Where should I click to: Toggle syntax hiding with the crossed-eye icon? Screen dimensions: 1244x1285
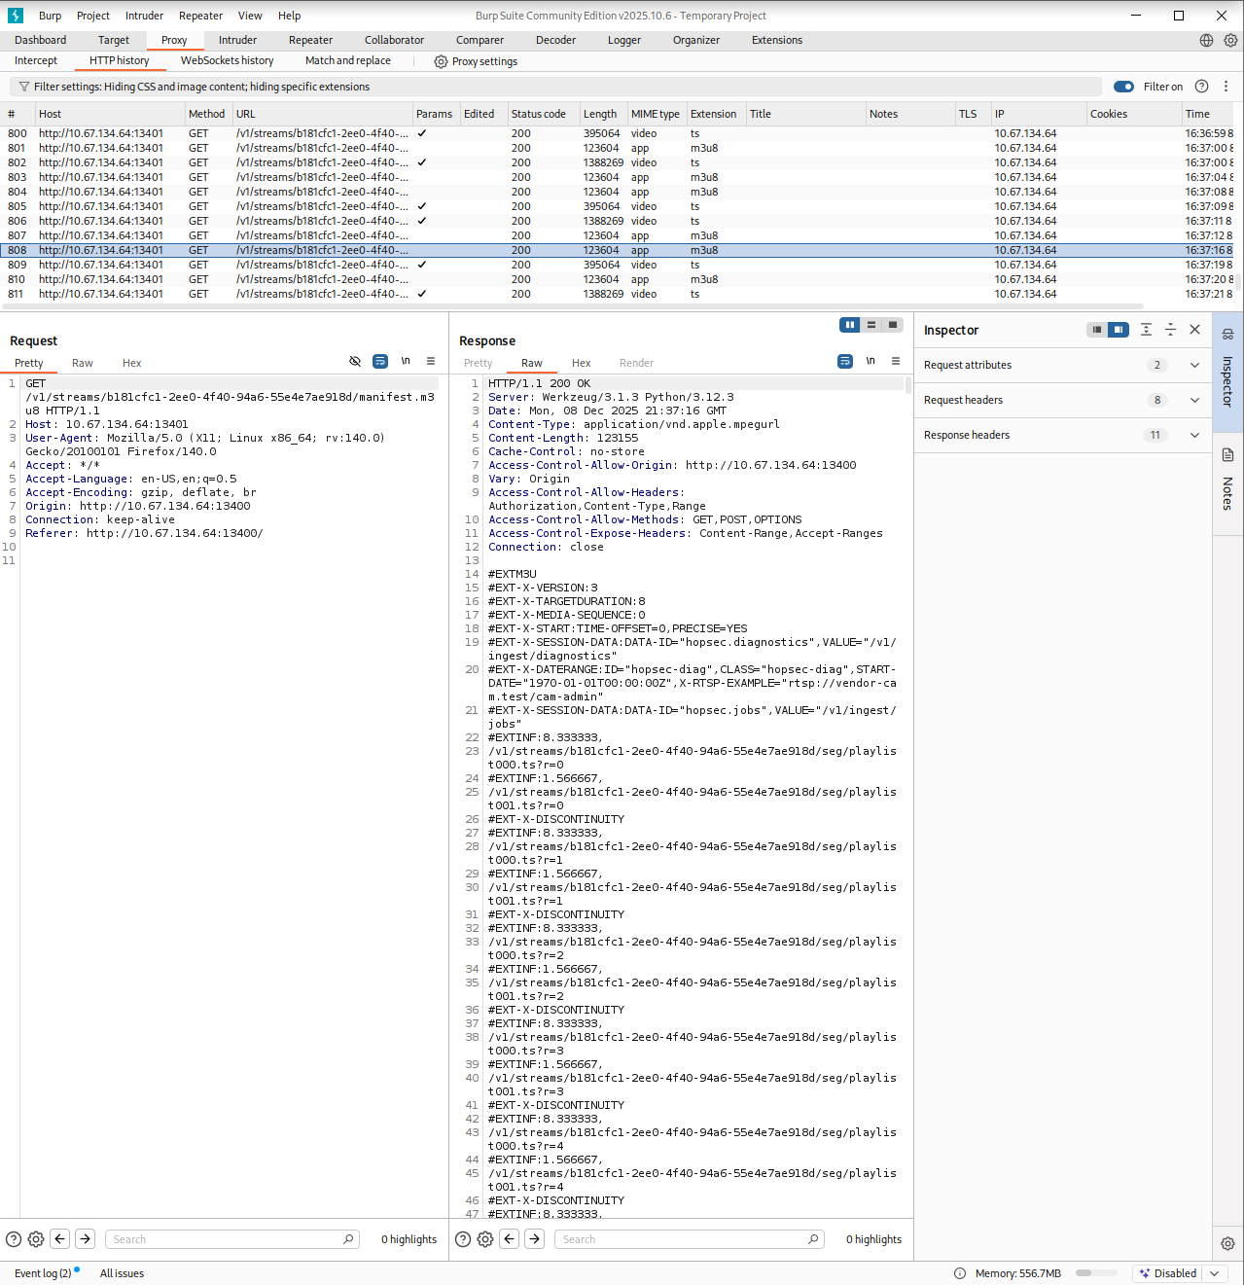coord(355,361)
